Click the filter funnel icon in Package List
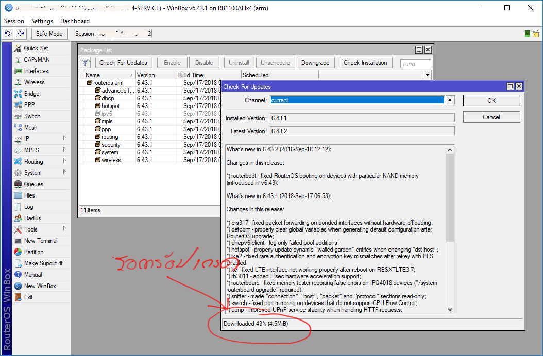Screen dimensions: 543x356 pyautogui.click(x=85, y=63)
